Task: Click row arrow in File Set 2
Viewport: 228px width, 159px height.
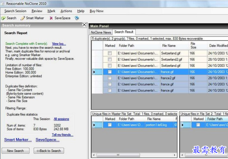Action: 183,125
